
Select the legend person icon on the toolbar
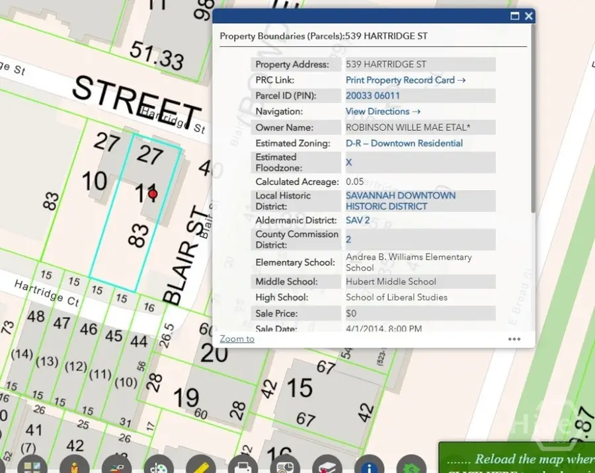75,466
